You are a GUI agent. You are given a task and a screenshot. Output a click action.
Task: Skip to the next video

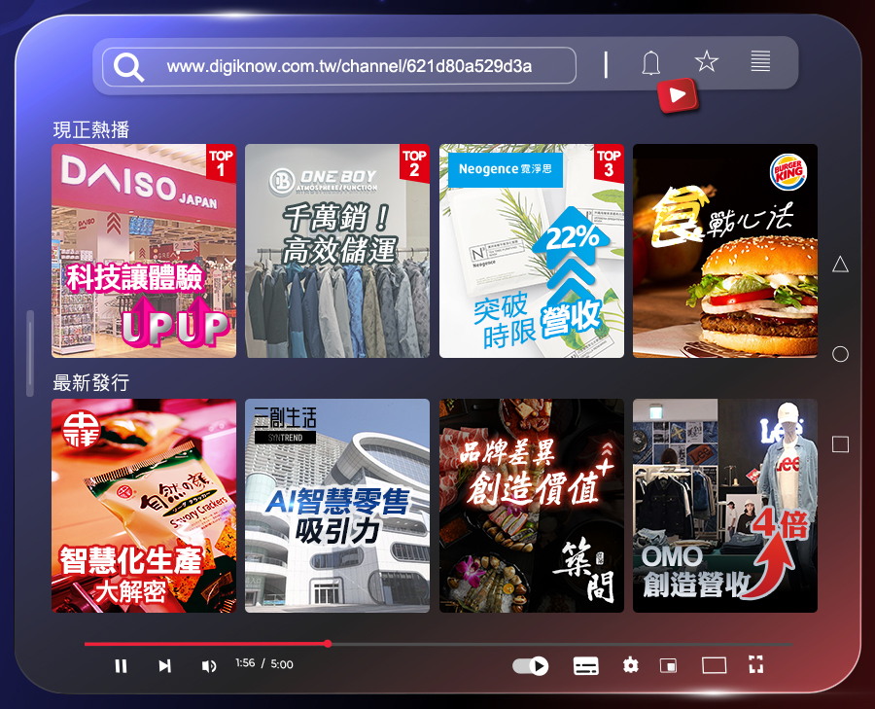click(164, 665)
